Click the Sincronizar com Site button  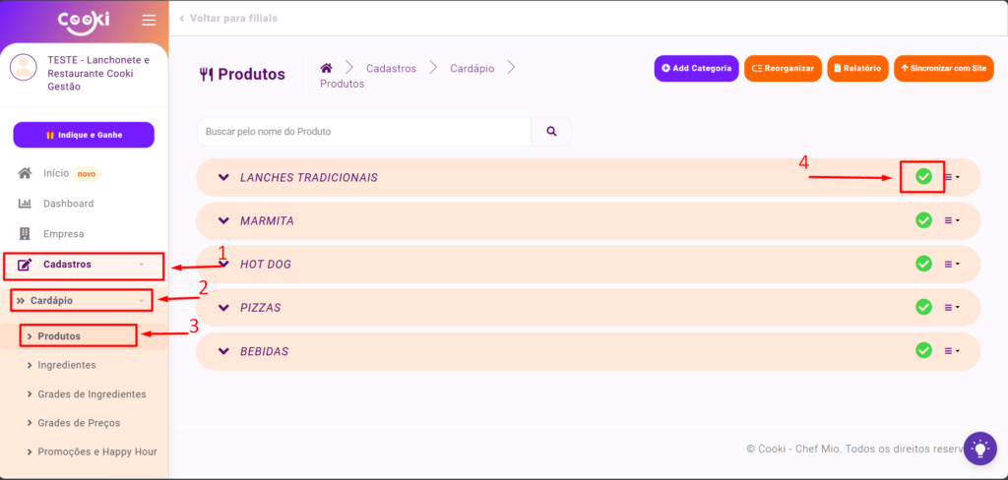(x=943, y=69)
